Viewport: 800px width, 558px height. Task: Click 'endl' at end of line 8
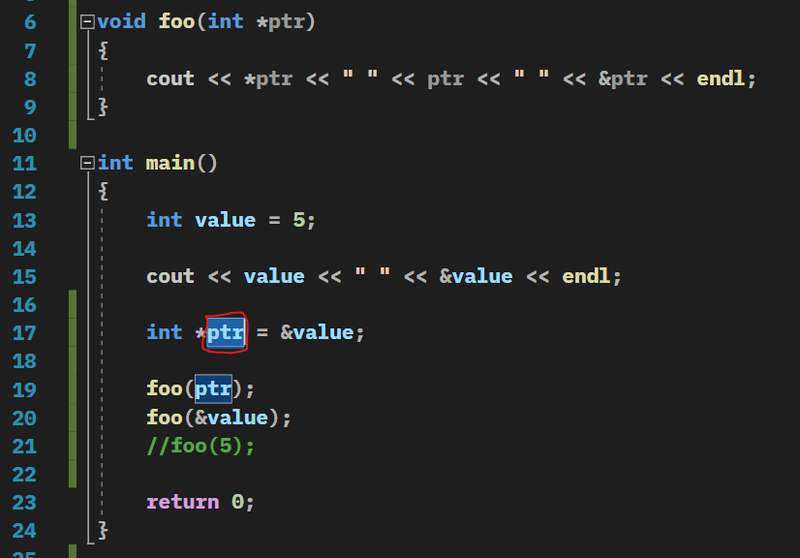tap(721, 78)
